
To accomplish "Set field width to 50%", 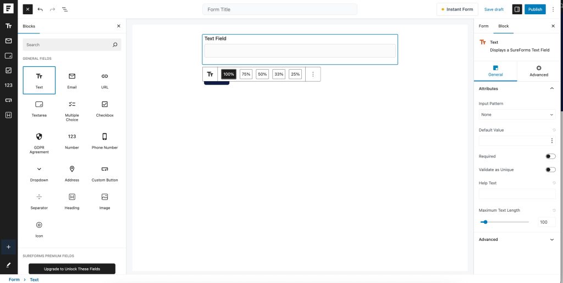I will coord(262,74).
